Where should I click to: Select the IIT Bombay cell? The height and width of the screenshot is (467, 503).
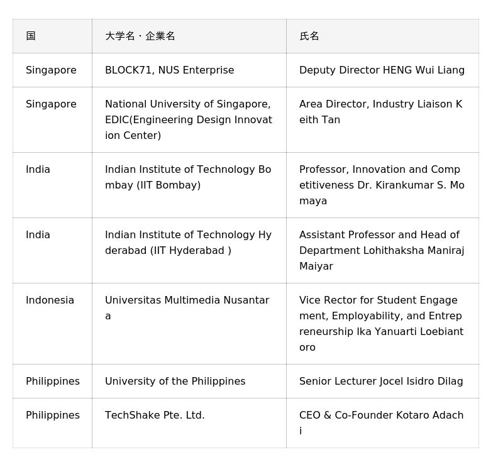188,177
